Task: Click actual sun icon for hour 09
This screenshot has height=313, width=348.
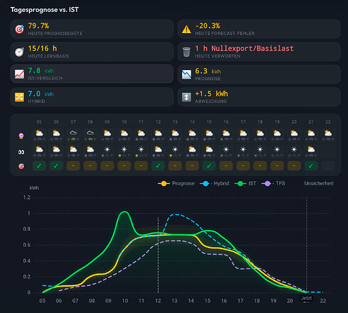Action: point(107,150)
